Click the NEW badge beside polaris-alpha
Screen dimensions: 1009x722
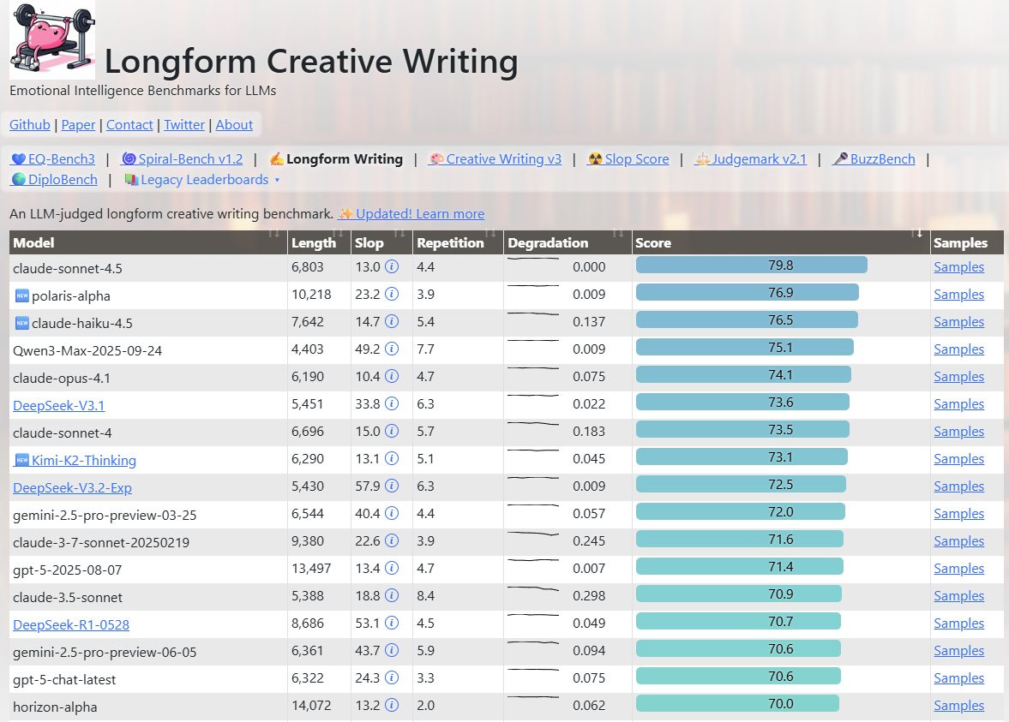22,295
